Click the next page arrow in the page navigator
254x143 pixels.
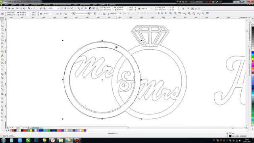pyautogui.click(x=24, y=128)
